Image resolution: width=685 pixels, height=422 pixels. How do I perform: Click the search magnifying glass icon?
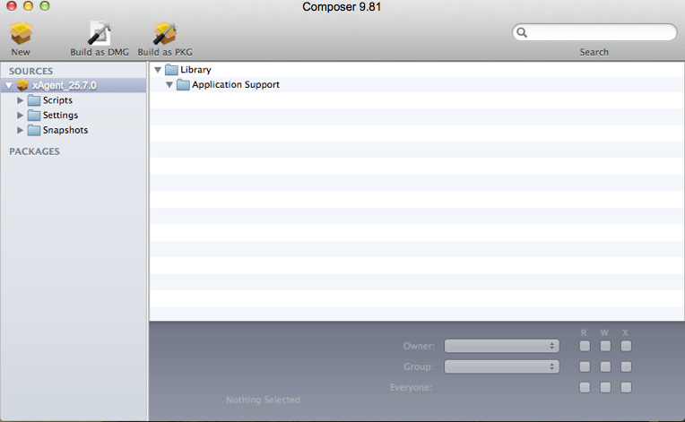tap(522, 32)
